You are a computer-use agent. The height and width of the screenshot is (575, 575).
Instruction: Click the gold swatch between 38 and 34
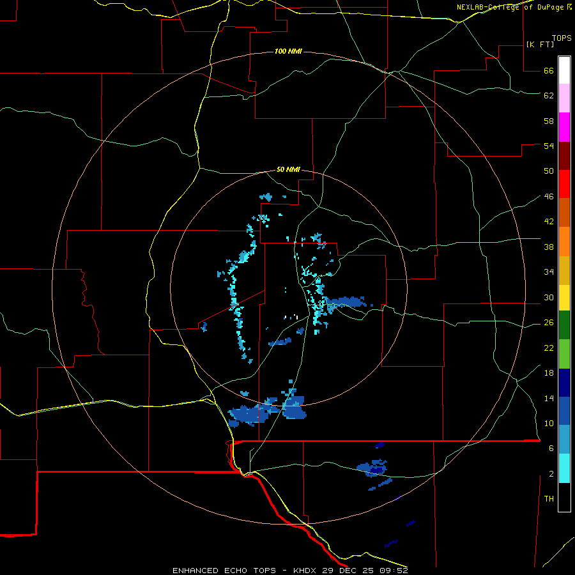pyautogui.click(x=564, y=271)
